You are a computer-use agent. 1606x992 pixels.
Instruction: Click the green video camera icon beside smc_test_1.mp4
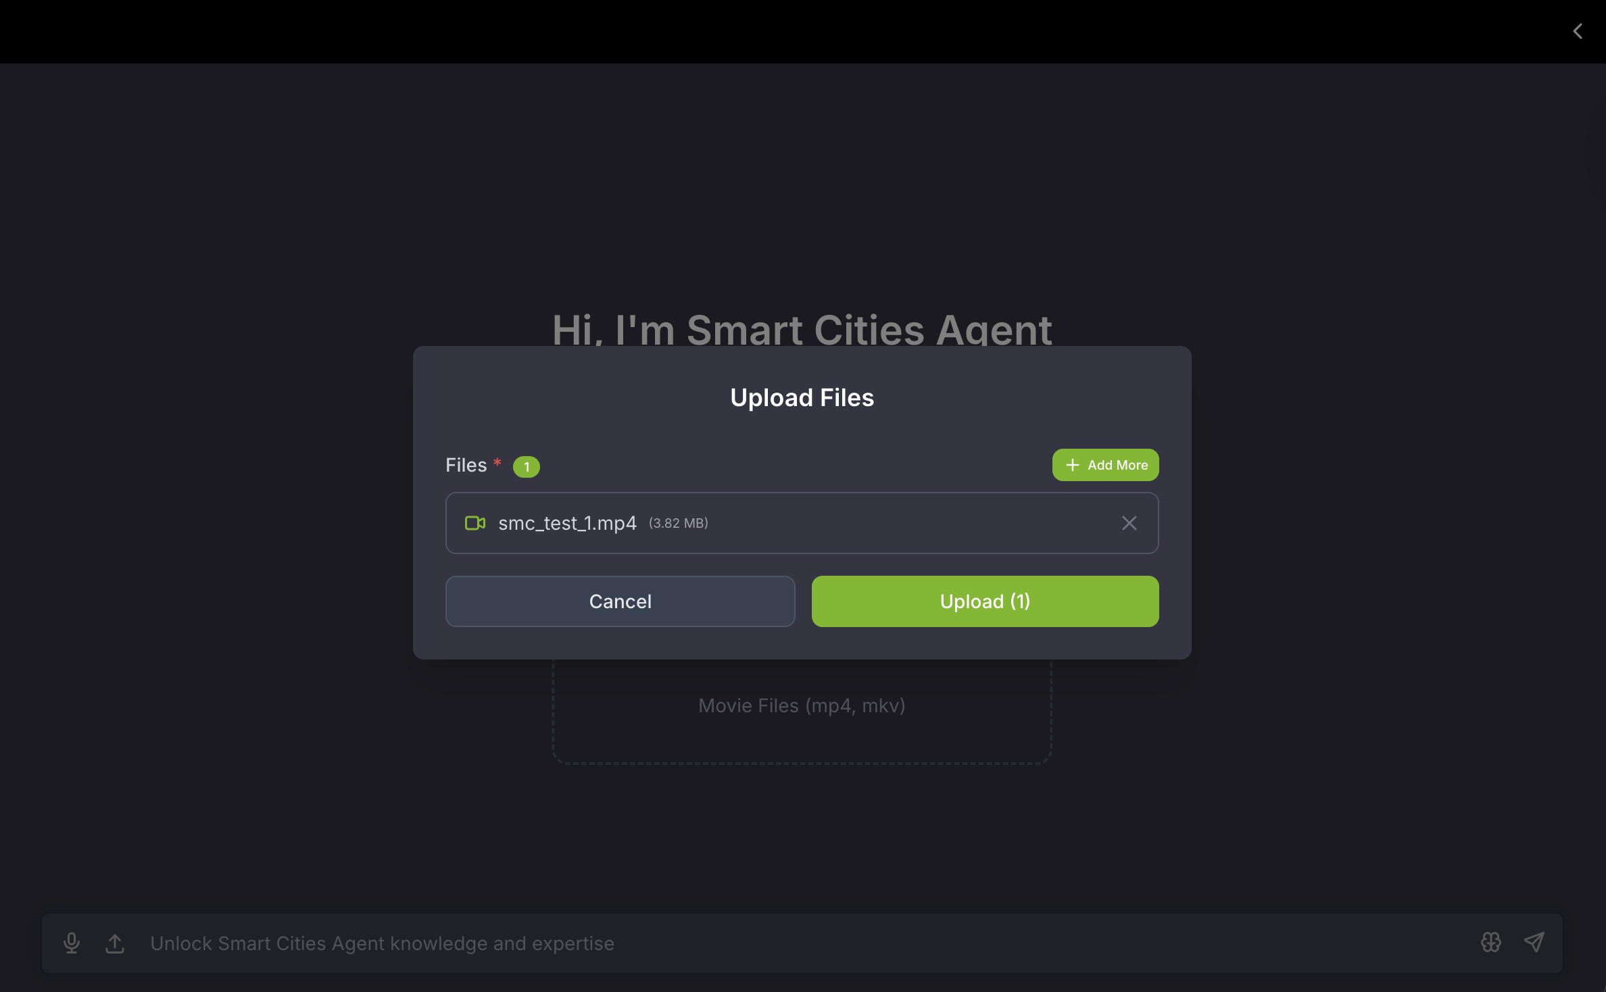click(475, 522)
